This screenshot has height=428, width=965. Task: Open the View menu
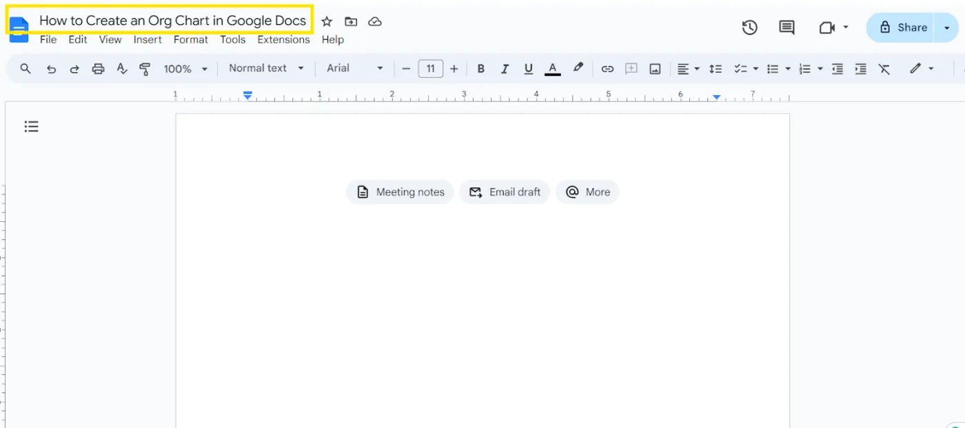pyautogui.click(x=110, y=39)
